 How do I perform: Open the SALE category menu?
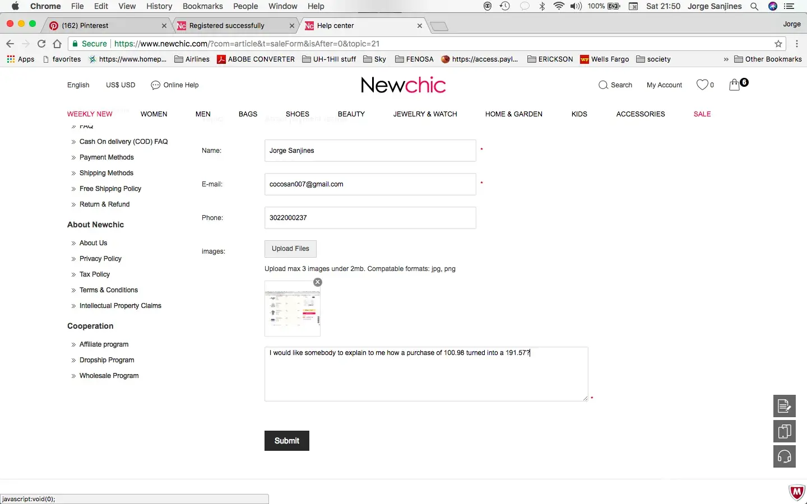point(702,114)
